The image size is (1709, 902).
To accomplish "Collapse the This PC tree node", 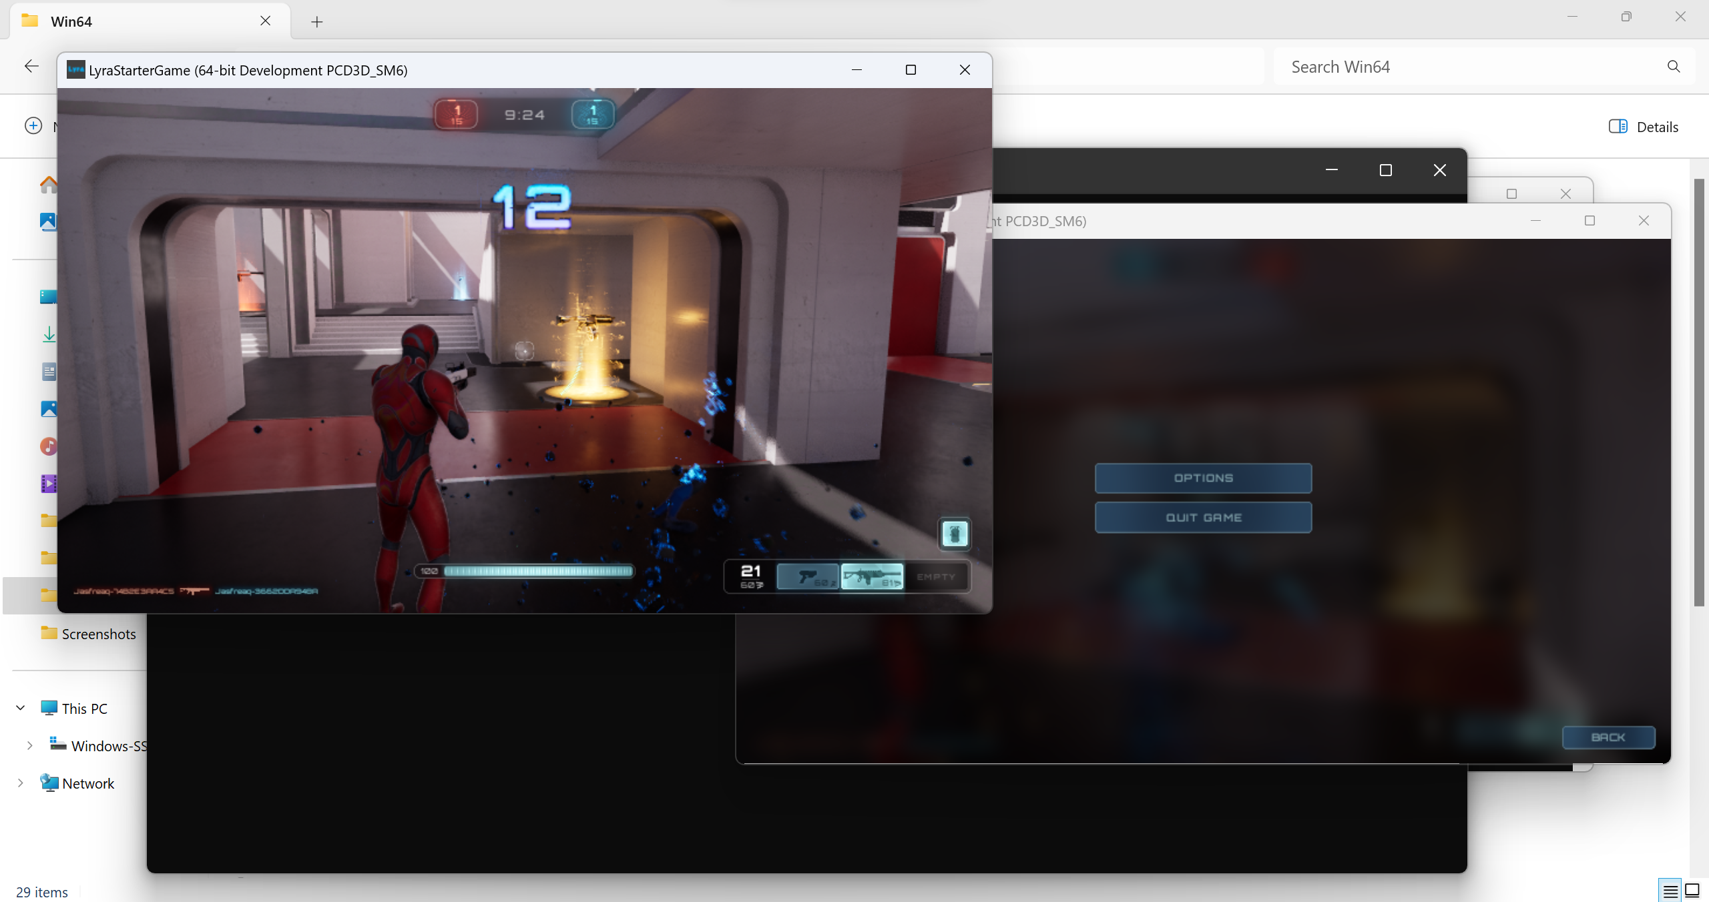I will click(x=21, y=708).
